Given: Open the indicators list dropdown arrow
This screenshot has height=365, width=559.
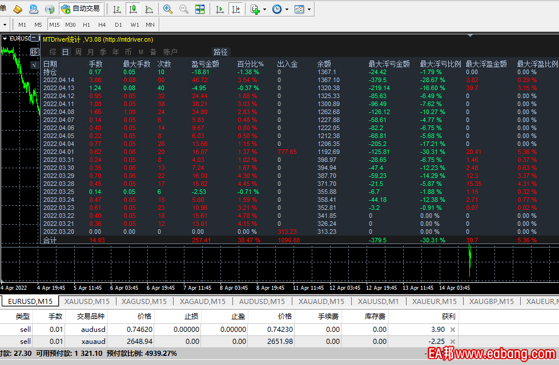Looking at the screenshot, I should pos(264,10).
